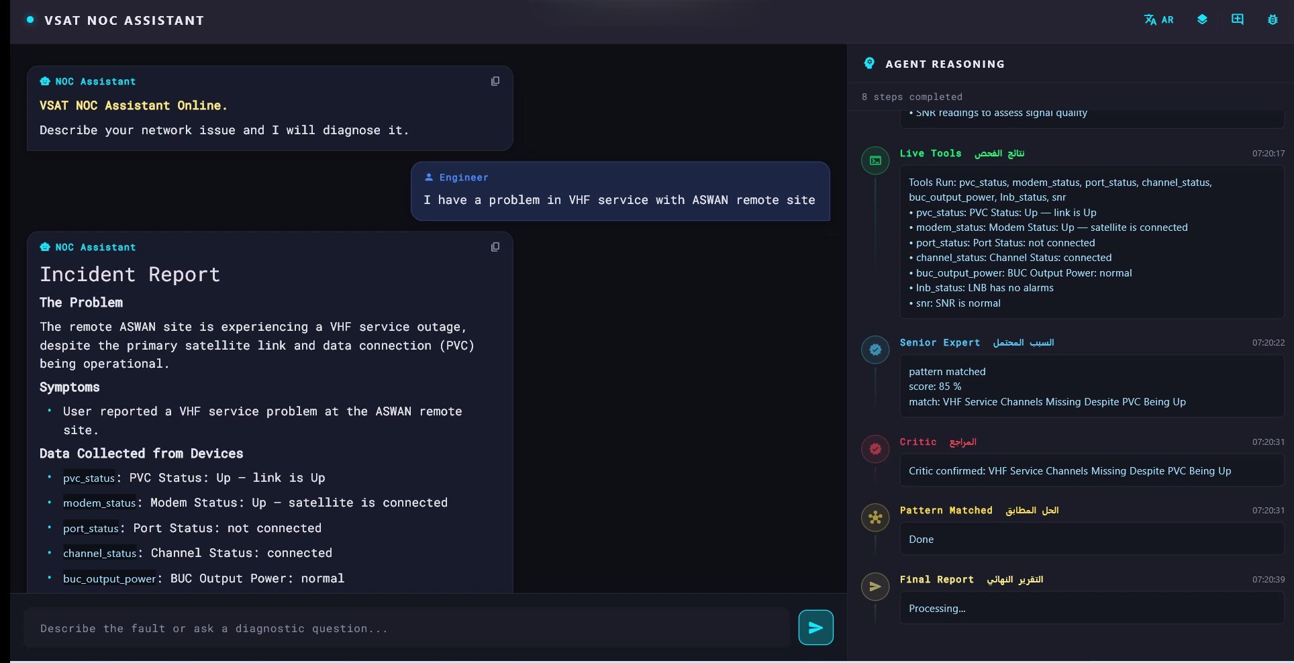Screen dimensions: 1294x663
Task: Click the 'Processing...' status text
Action: tap(937, 609)
